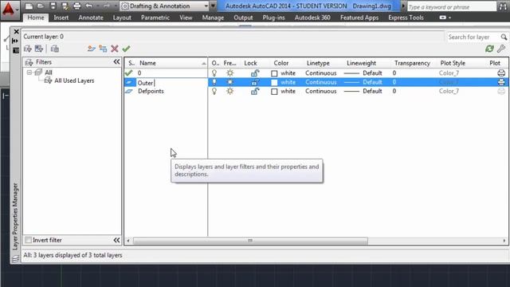
Task: Click the New Layer icon
Action: coord(92,49)
